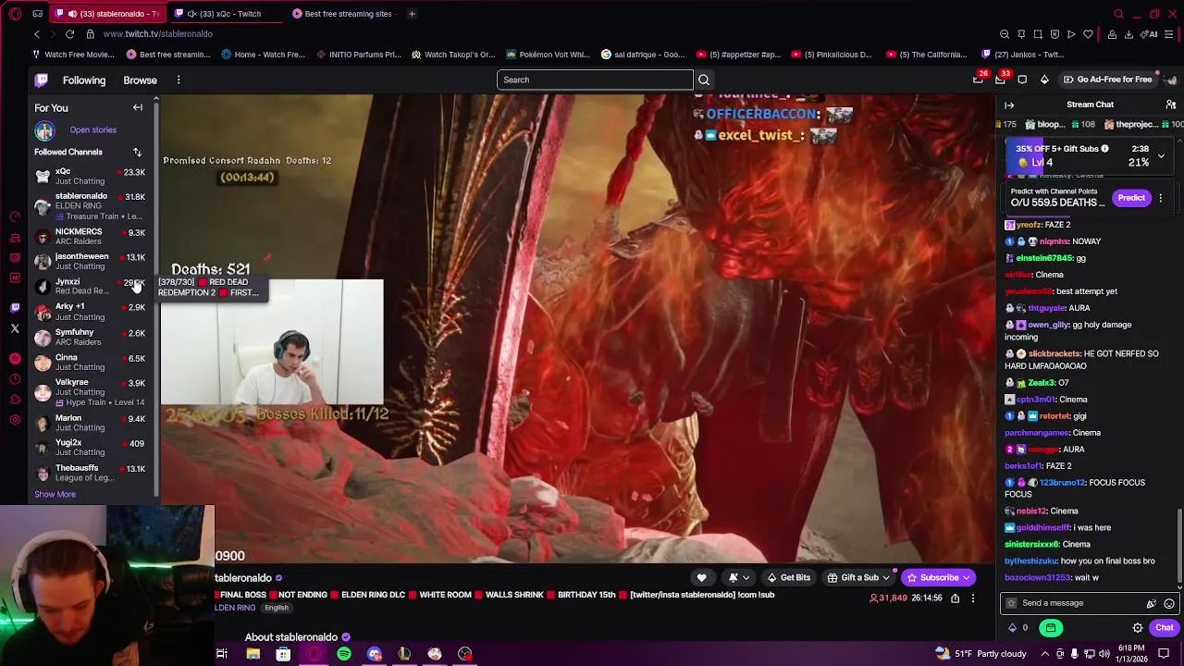This screenshot has width=1184, height=666.
Task: Toggle Opera sidebar pin icon
Action: 1021,34
